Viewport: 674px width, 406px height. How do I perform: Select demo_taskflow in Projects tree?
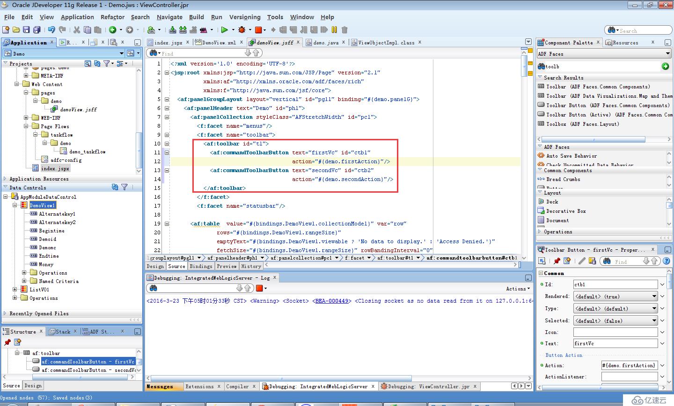tap(87, 152)
